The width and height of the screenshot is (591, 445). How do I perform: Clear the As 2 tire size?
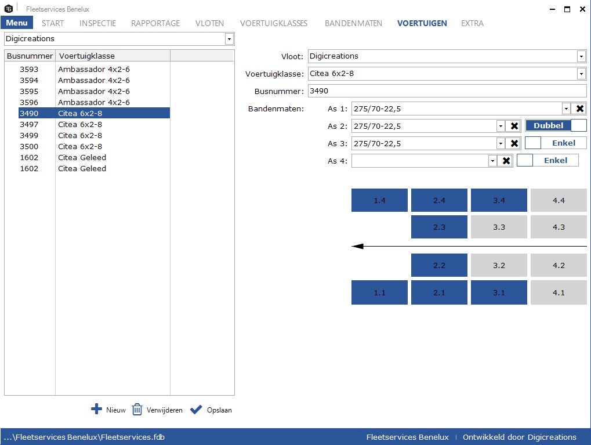coord(513,126)
